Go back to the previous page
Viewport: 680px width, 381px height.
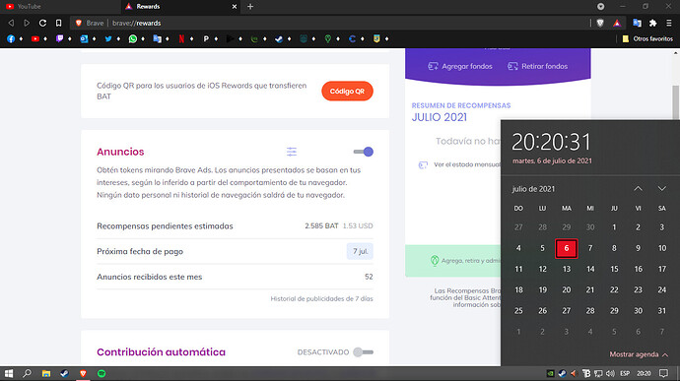11,23
